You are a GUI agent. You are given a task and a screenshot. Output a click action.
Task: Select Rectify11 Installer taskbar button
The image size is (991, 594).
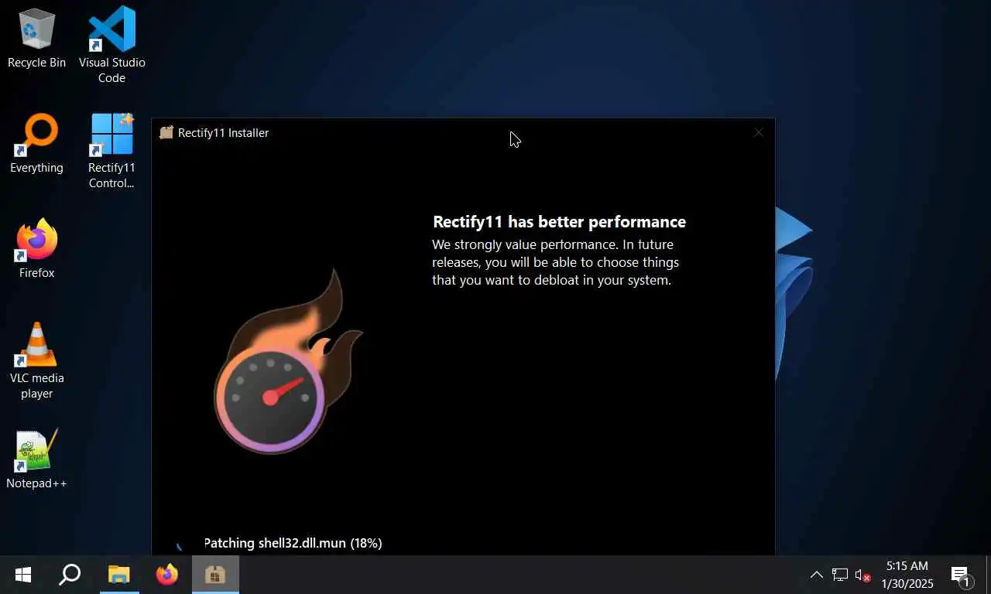[x=214, y=575]
